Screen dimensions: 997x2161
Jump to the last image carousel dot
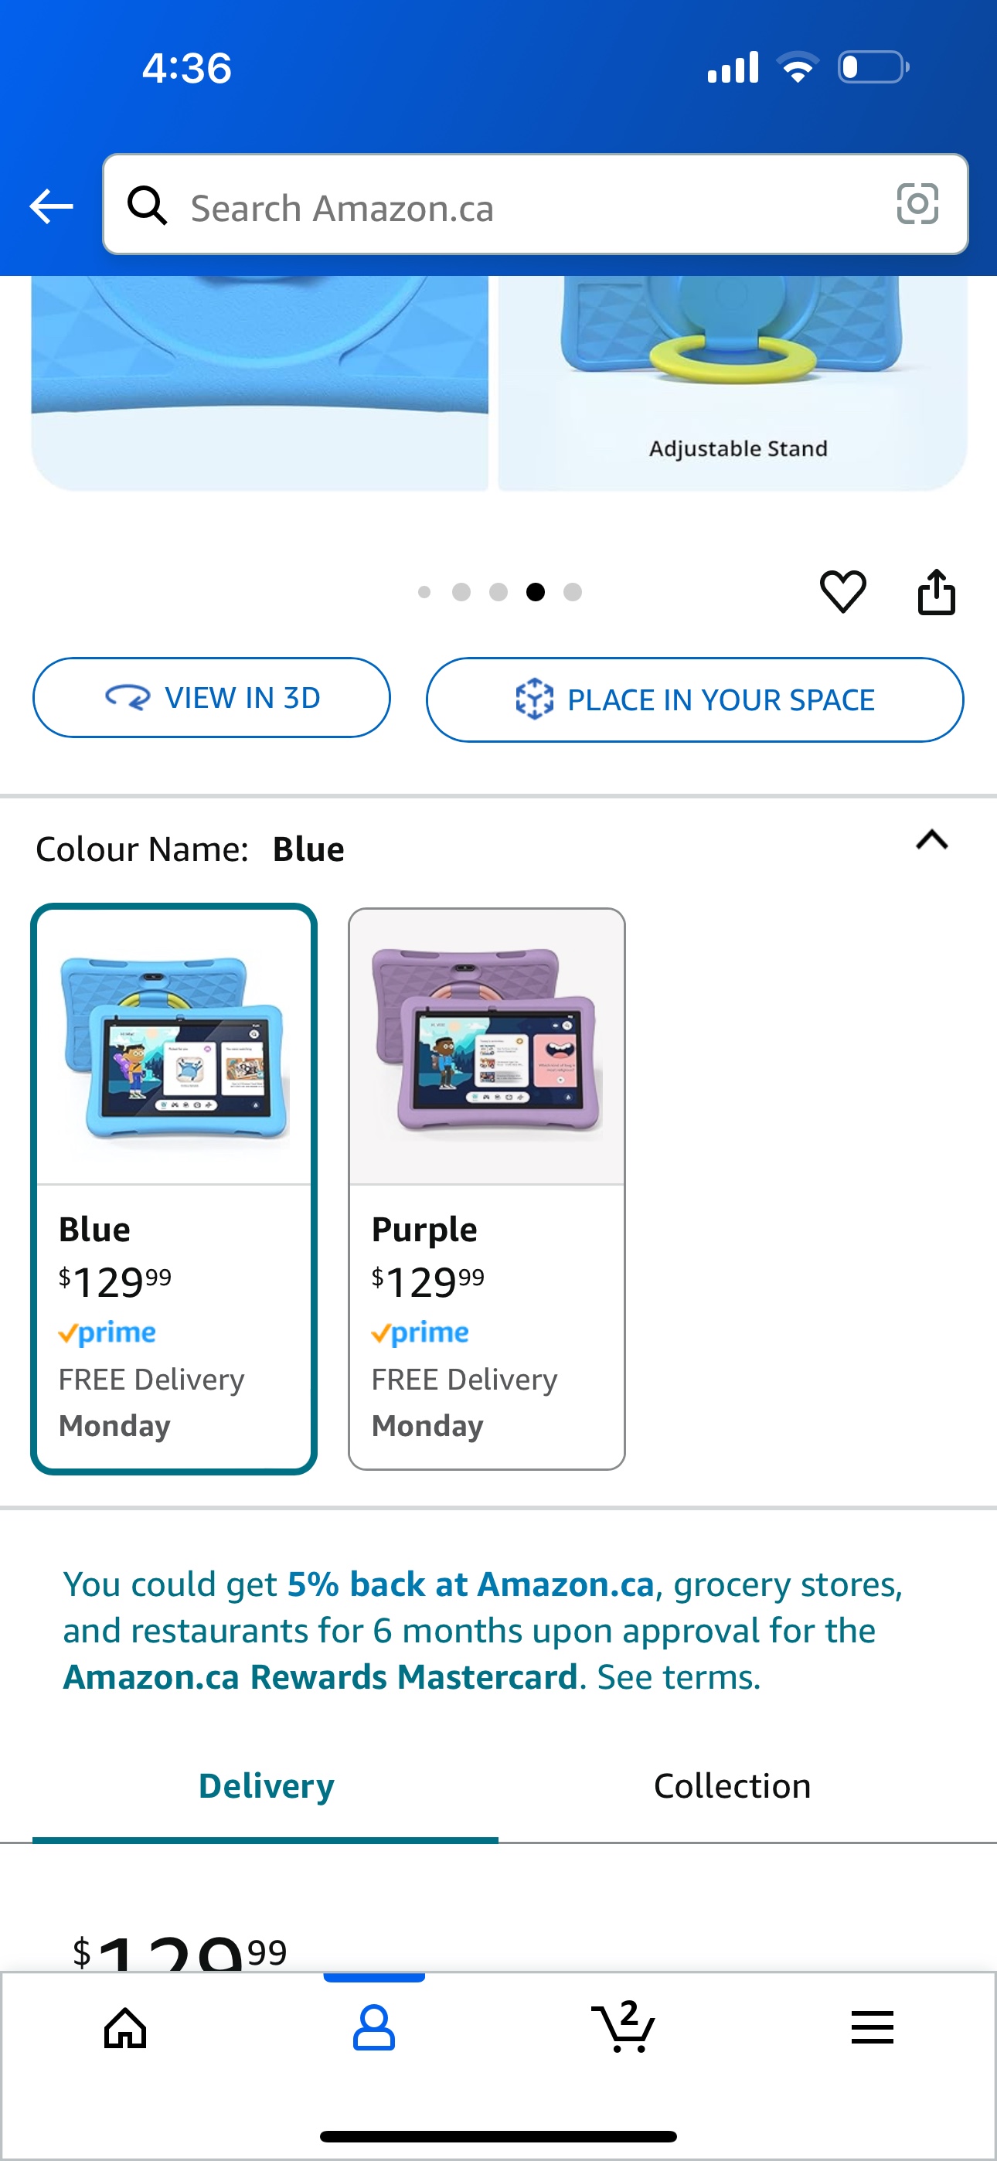tap(573, 592)
